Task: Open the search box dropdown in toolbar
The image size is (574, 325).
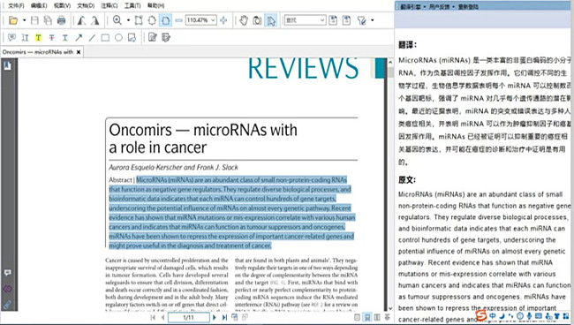Action: [x=322, y=20]
